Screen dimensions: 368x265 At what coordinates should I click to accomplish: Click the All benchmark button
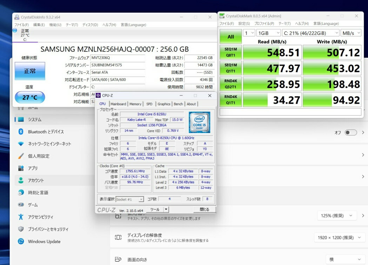click(x=230, y=36)
